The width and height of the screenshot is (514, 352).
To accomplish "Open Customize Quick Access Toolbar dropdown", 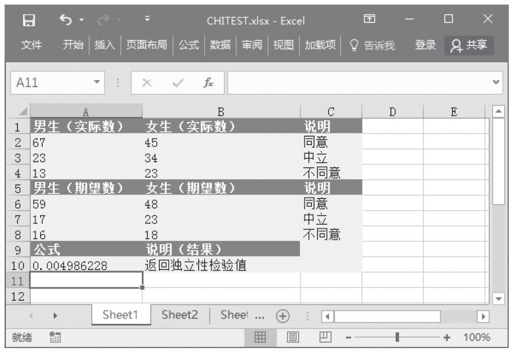I will (147, 20).
